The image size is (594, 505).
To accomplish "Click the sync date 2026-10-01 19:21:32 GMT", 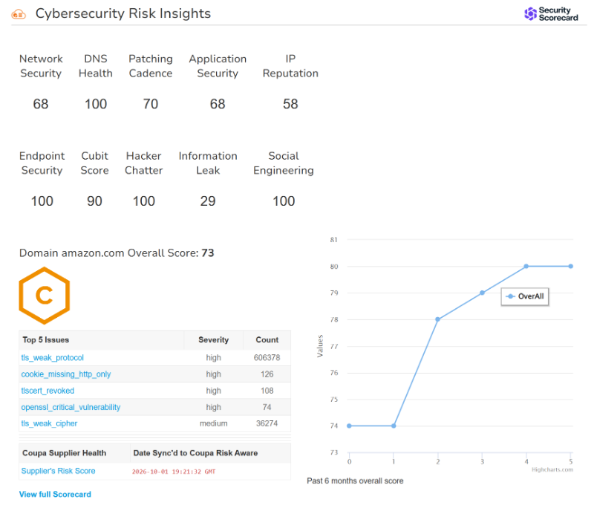I will (174, 472).
